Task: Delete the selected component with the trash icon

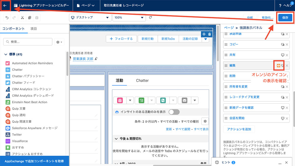Action: click(x=209, y=34)
